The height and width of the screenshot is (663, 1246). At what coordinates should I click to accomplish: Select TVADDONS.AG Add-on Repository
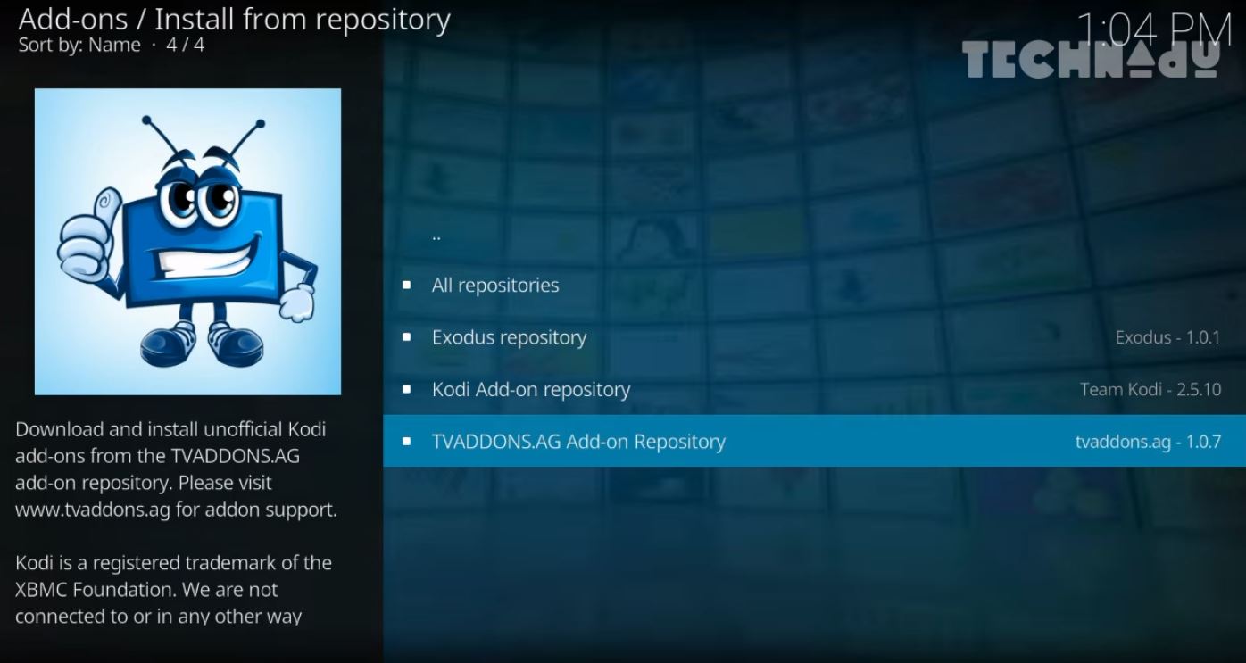pyautogui.click(x=814, y=441)
